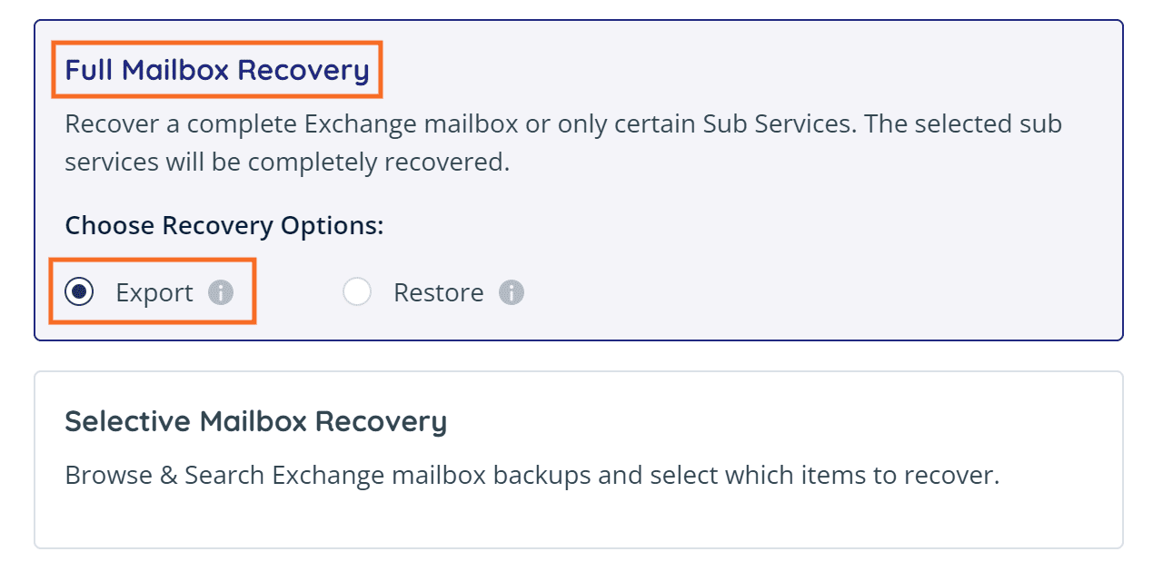Click the info icon beside Restore
This screenshot has height=581, width=1163.
tap(512, 292)
